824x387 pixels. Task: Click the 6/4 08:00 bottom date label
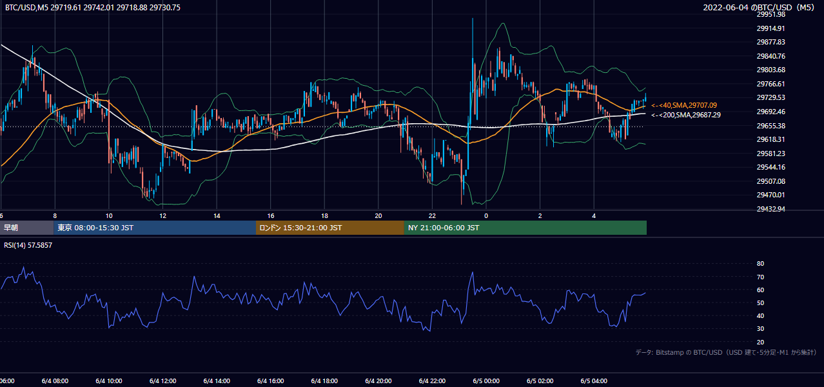55,381
